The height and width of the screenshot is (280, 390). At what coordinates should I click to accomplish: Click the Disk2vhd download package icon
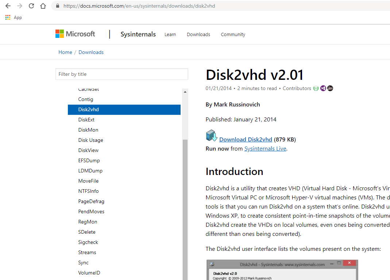coord(212,136)
